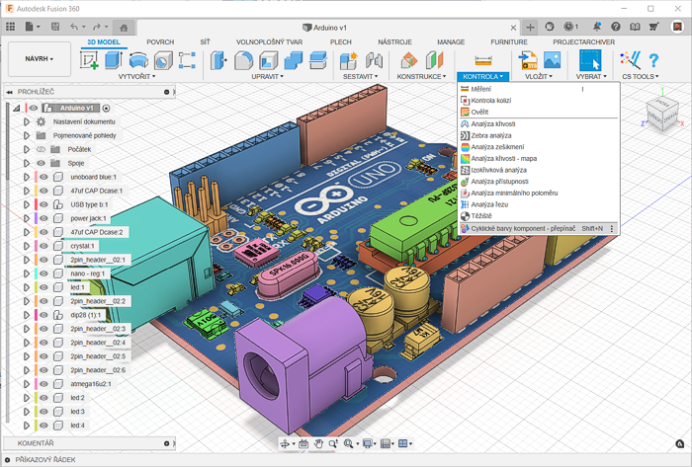Click the ViewCube in the viewport corner

tap(661, 113)
